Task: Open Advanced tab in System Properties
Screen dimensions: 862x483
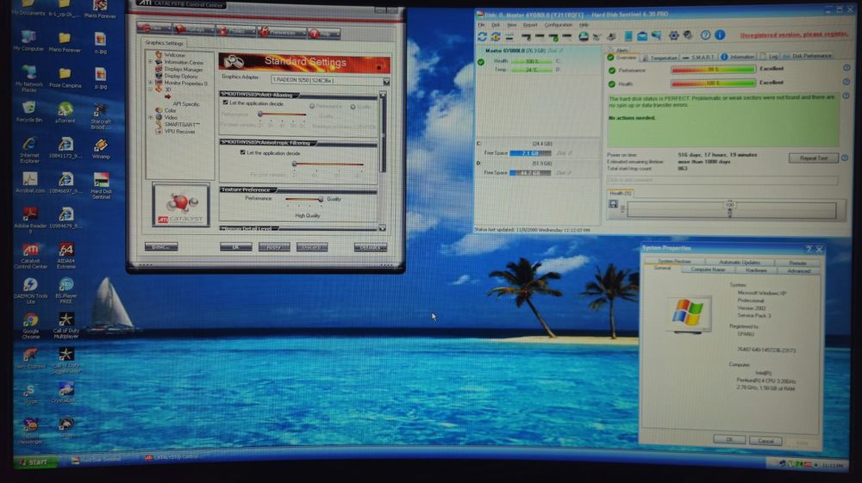Action: point(798,270)
